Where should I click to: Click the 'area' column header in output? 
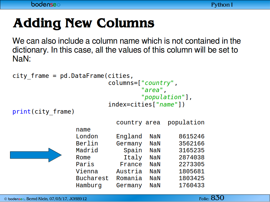(153, 123)
